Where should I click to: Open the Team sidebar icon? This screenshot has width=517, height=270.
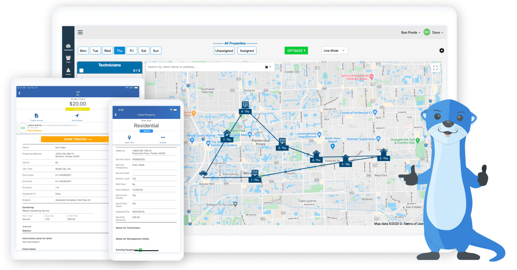(68, 58)
